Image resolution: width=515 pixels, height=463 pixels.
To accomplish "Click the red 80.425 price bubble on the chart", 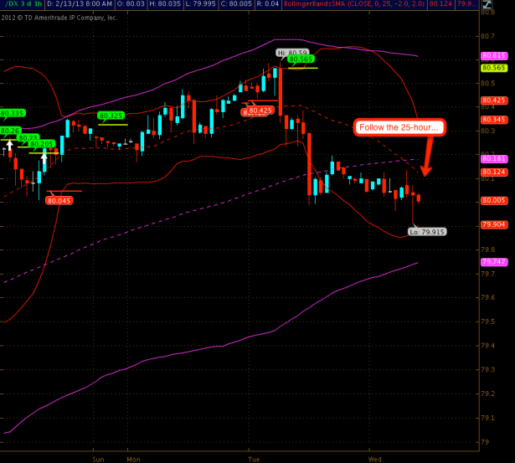I will [260, 111].
